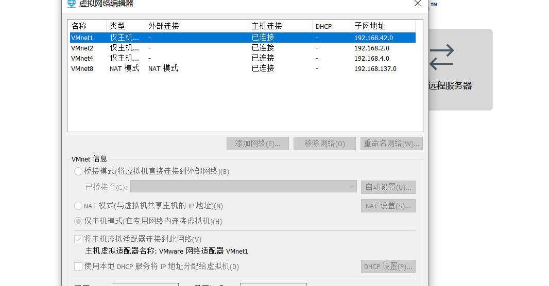Click the 添加网络(E)... button
This screenshot has width=549, height=286.
258,144
